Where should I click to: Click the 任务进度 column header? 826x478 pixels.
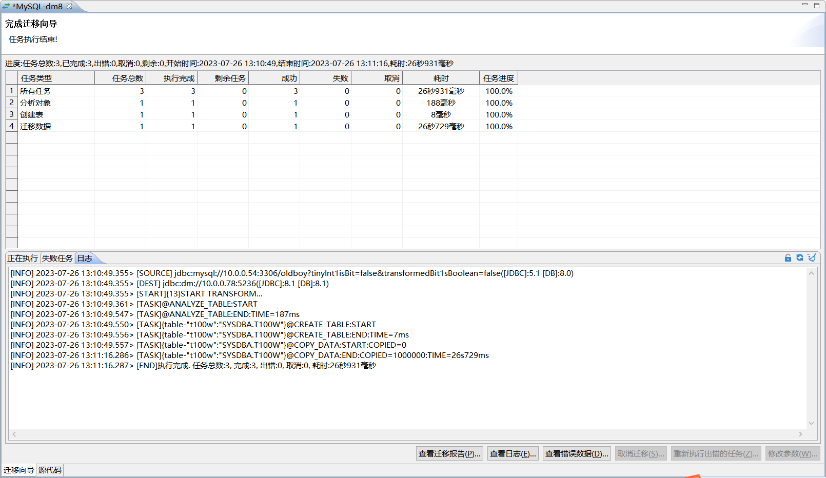point(499,78)
